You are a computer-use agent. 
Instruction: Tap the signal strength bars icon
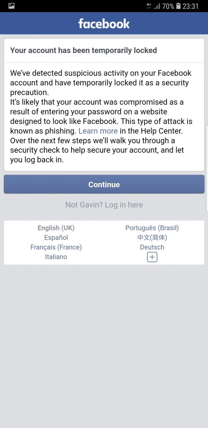tap(157, 6)
